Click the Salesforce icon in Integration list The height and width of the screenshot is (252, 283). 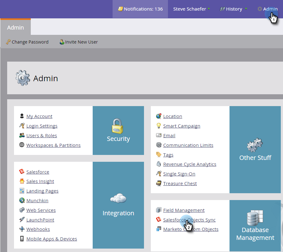[x=22, y=171]
